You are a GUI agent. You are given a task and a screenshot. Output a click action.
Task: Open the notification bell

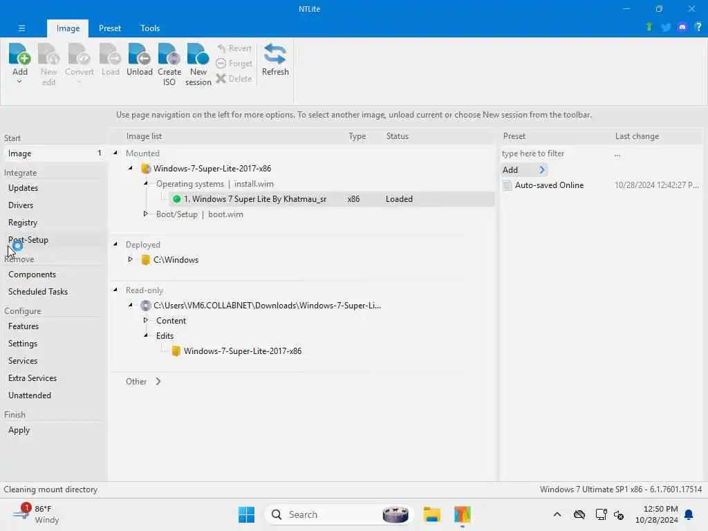pyautogui.click(x=689, y=514)
